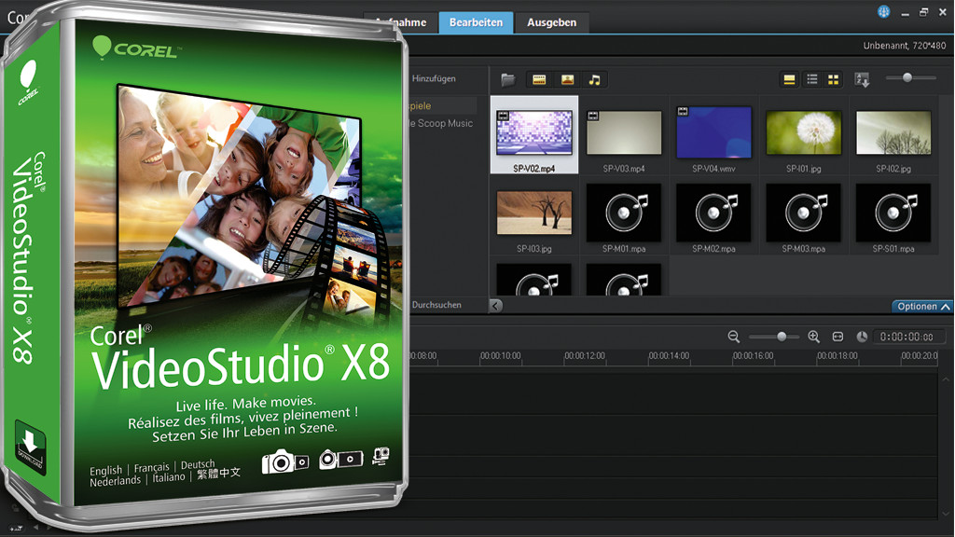Click the Durchsuchen button
Image resolution: width=955 pixels, height=537 pixels.
click(x=436, y=305)
